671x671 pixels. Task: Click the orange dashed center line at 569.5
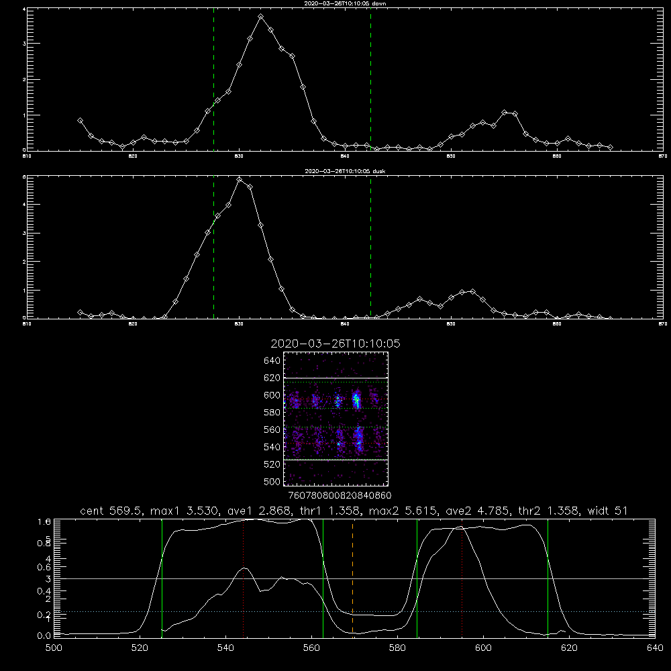(352, 578)
